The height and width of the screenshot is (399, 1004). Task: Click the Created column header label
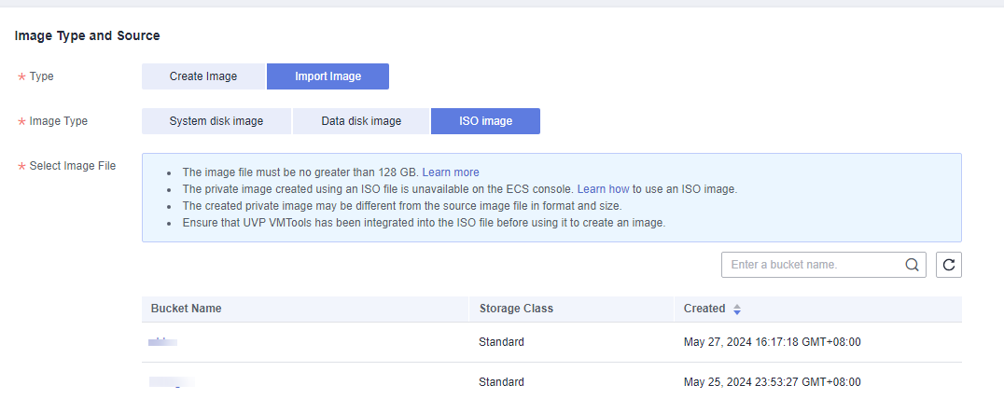704,309
